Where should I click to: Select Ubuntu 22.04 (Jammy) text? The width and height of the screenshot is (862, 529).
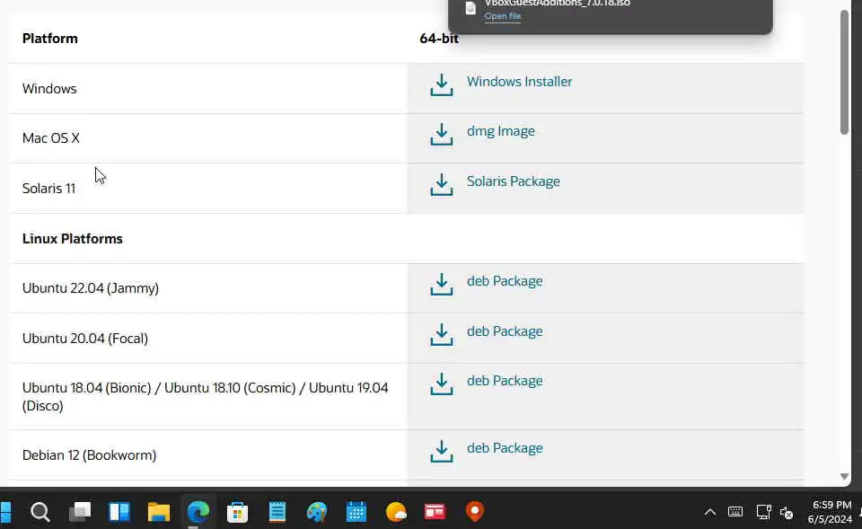pyautogui.click(x=90, y=288)
